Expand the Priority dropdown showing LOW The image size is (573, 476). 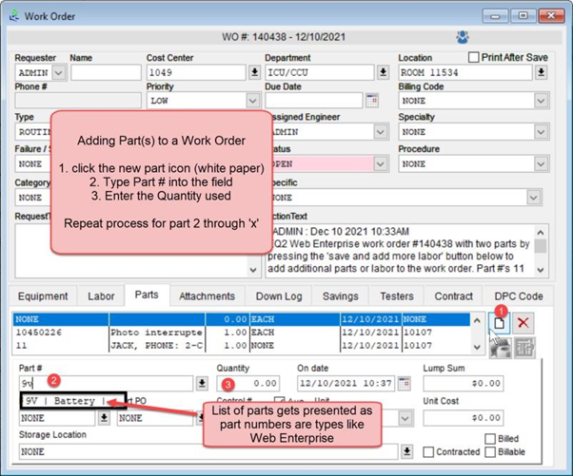click(253, 101)
